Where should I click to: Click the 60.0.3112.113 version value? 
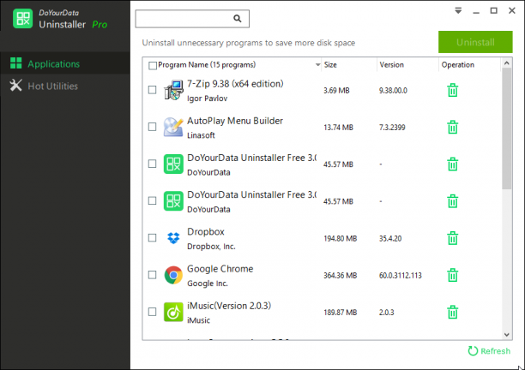point(401,276)
